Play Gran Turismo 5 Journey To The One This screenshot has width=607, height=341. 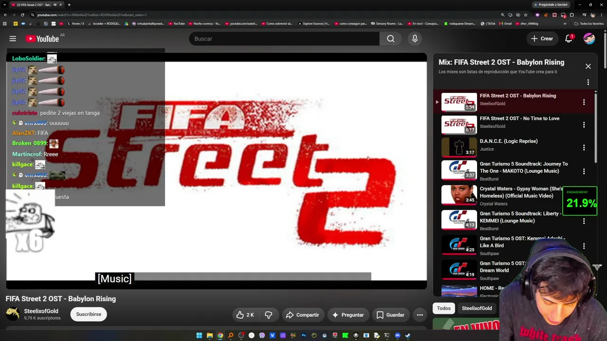524,168
